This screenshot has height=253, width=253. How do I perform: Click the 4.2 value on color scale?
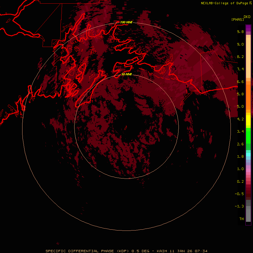click(240, 119)
